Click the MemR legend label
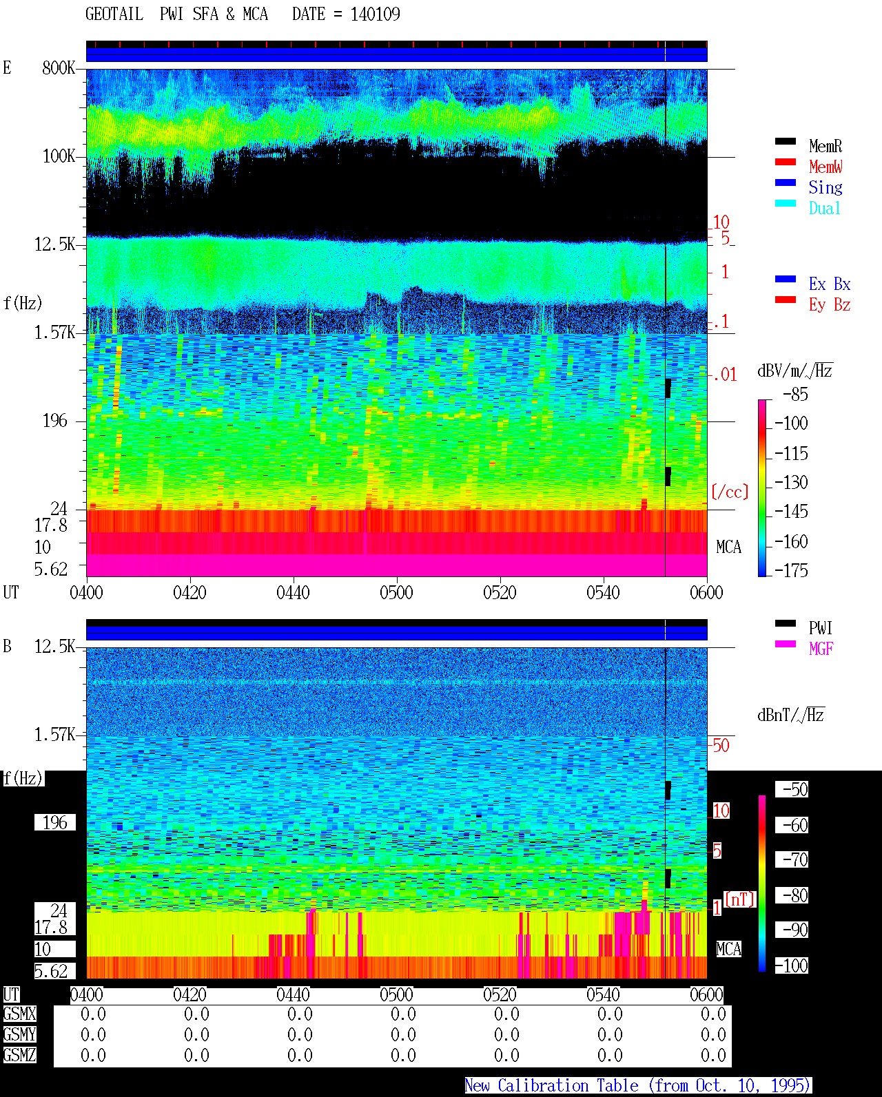Image resolution: width=882 pixels, height=1097 pixels. coord(825,146)
